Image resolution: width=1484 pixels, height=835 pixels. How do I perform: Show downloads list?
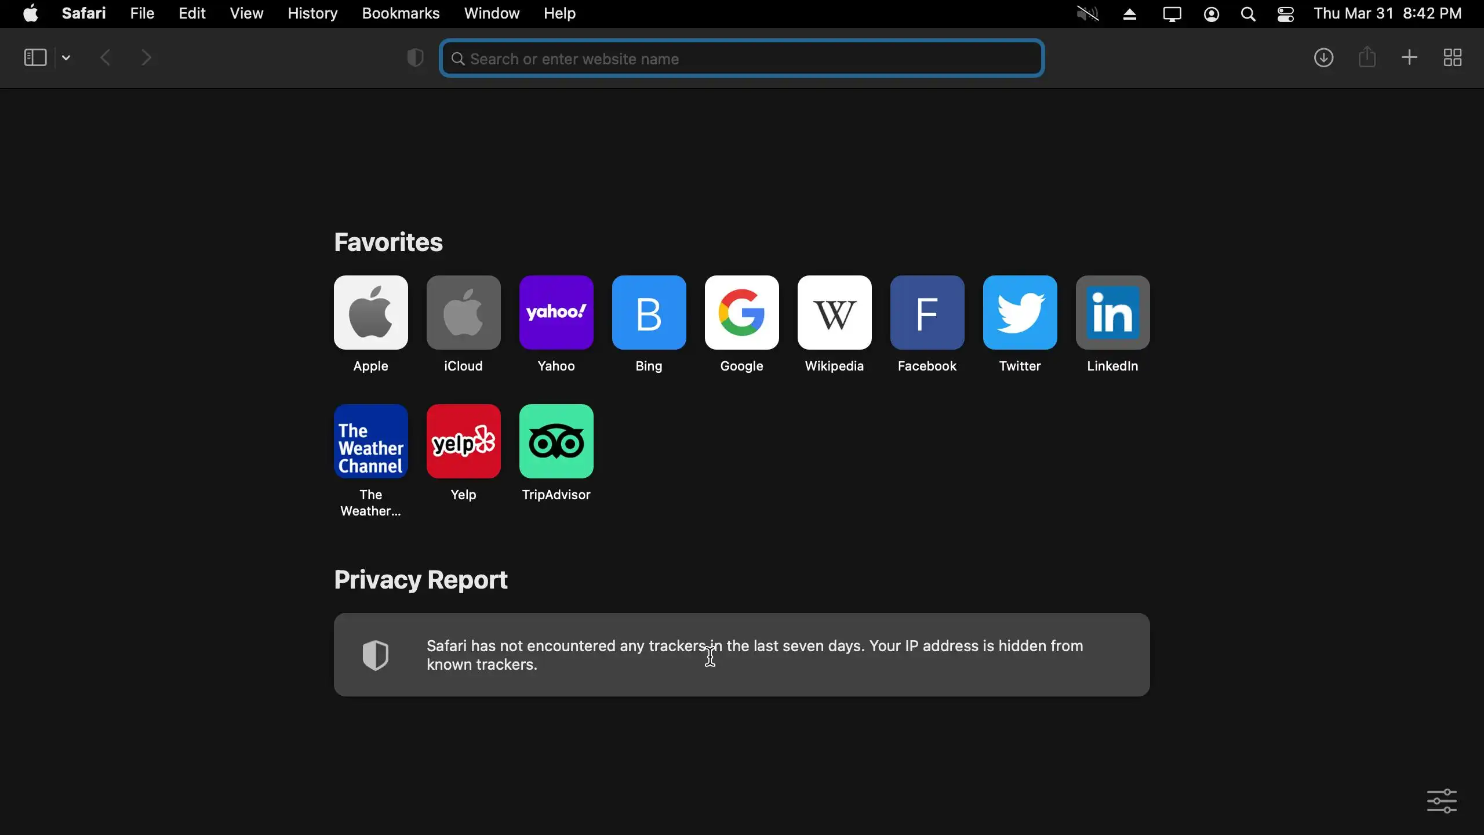pyautogui.click(x=1324, y=57)
